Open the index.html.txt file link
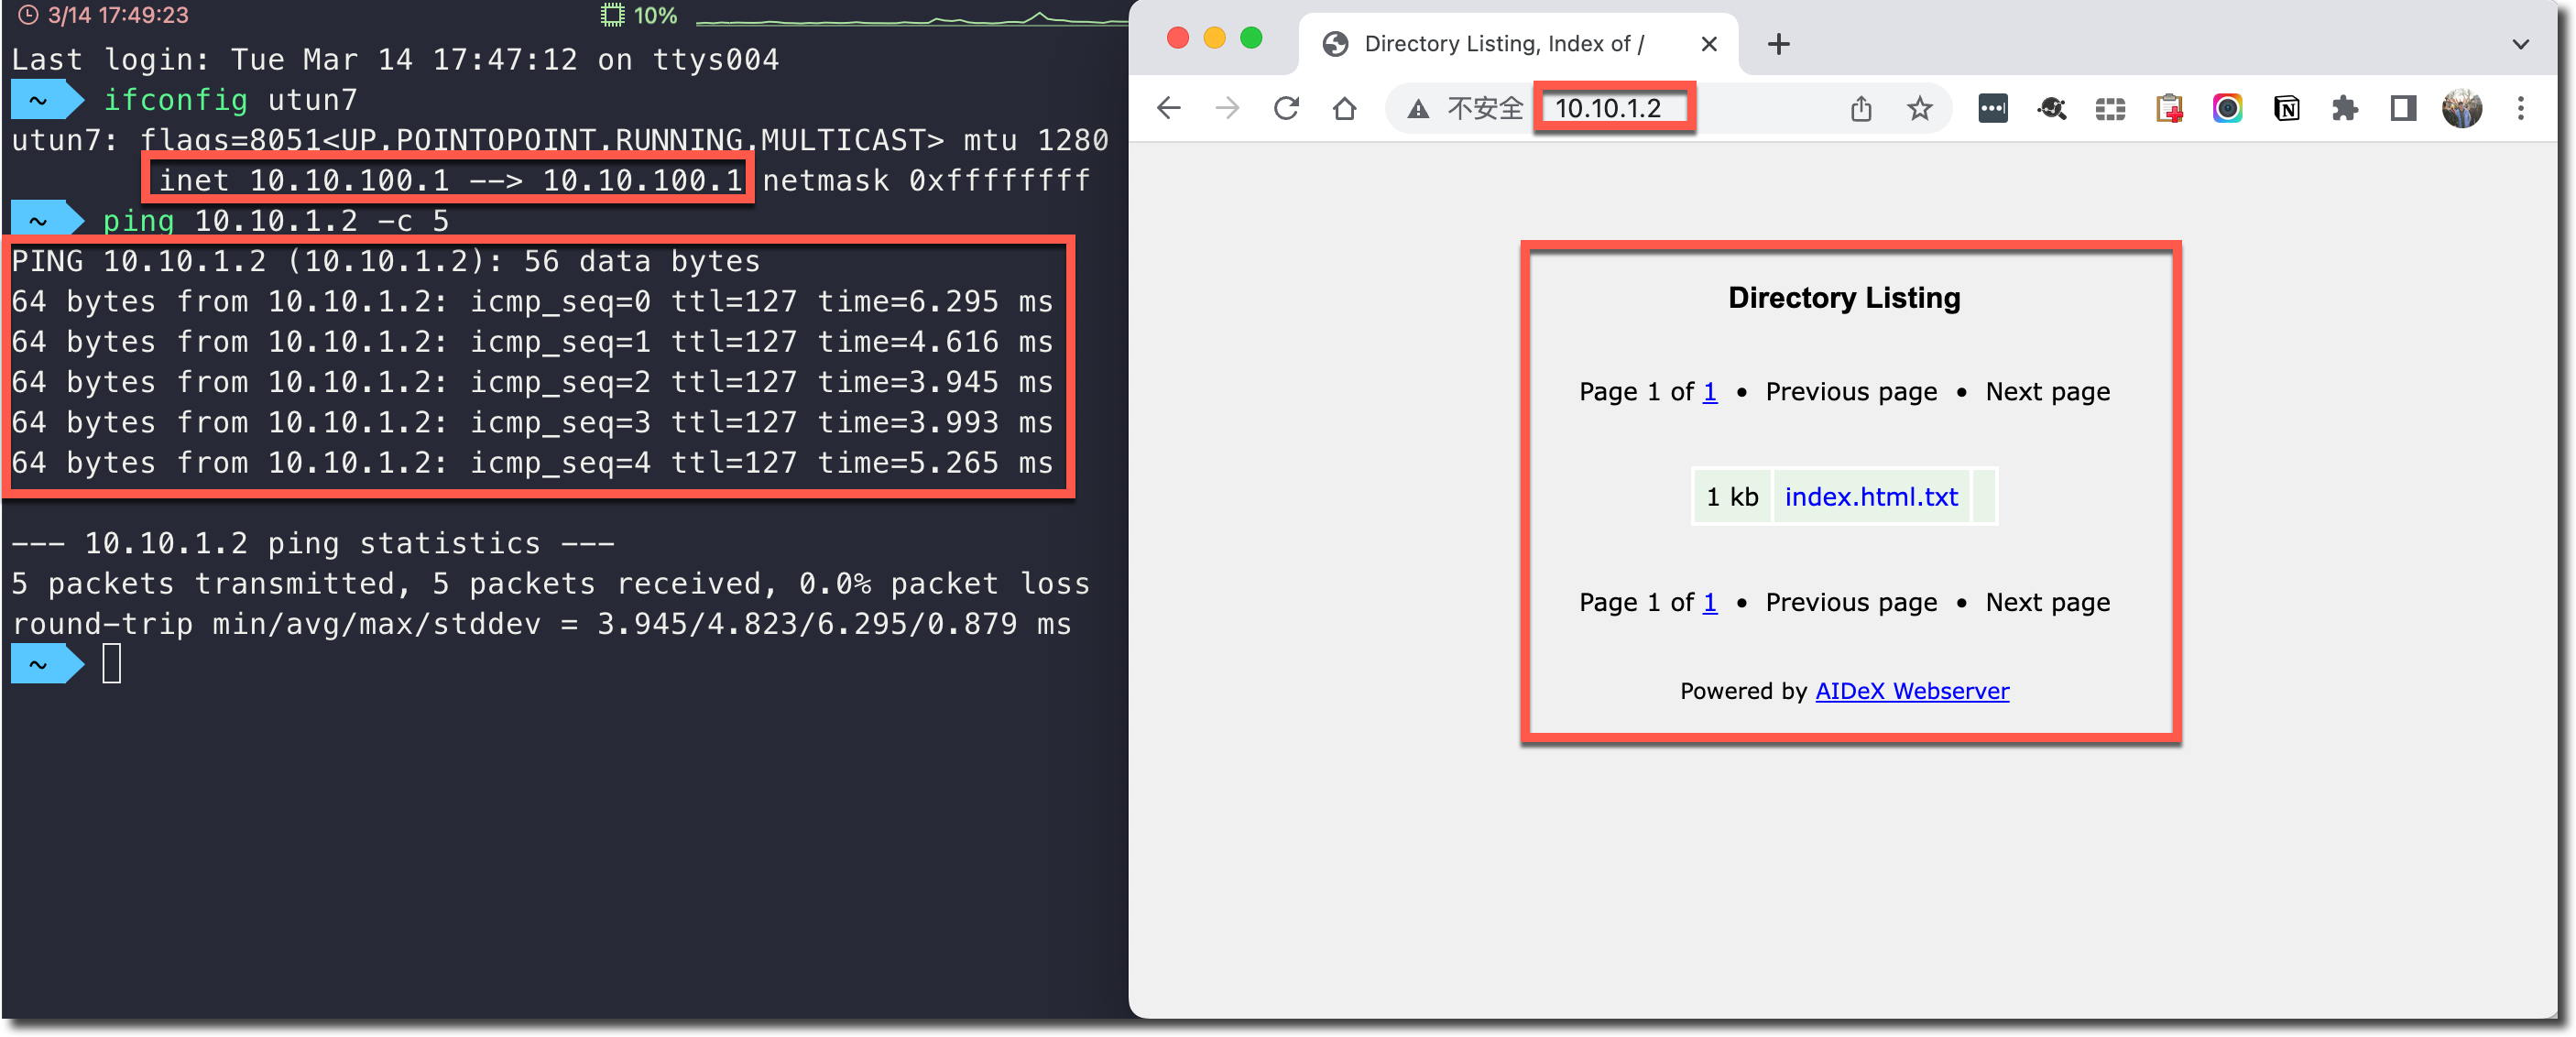The width and height of the screenshot is (2576, 1037). point(1870,497)
